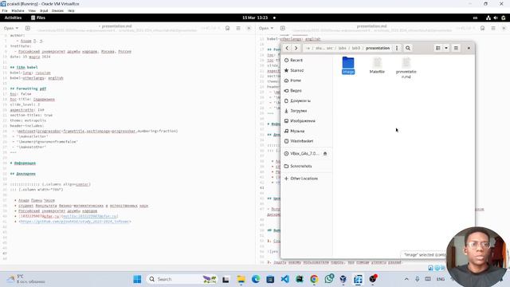Open Files hamburger main menu

point(456,48)
